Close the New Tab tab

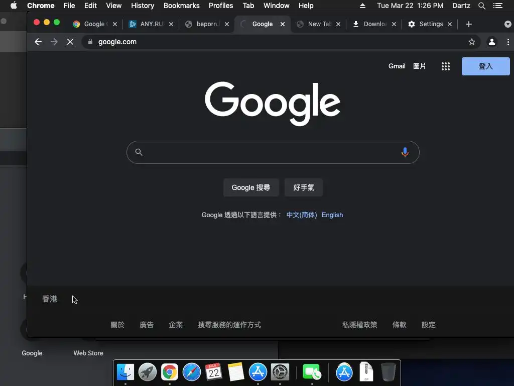[338, 24]
